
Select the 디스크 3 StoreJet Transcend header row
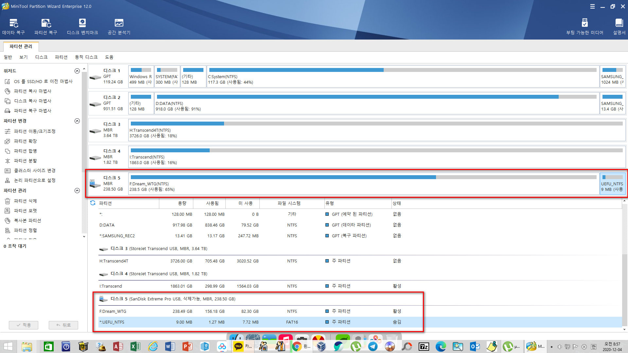[360, 249]
